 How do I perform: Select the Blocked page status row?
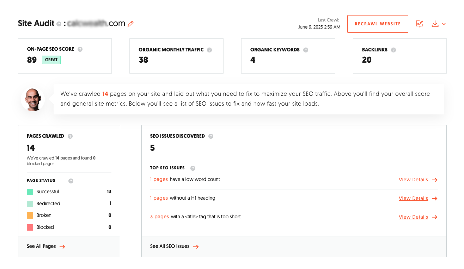[69, 227]
